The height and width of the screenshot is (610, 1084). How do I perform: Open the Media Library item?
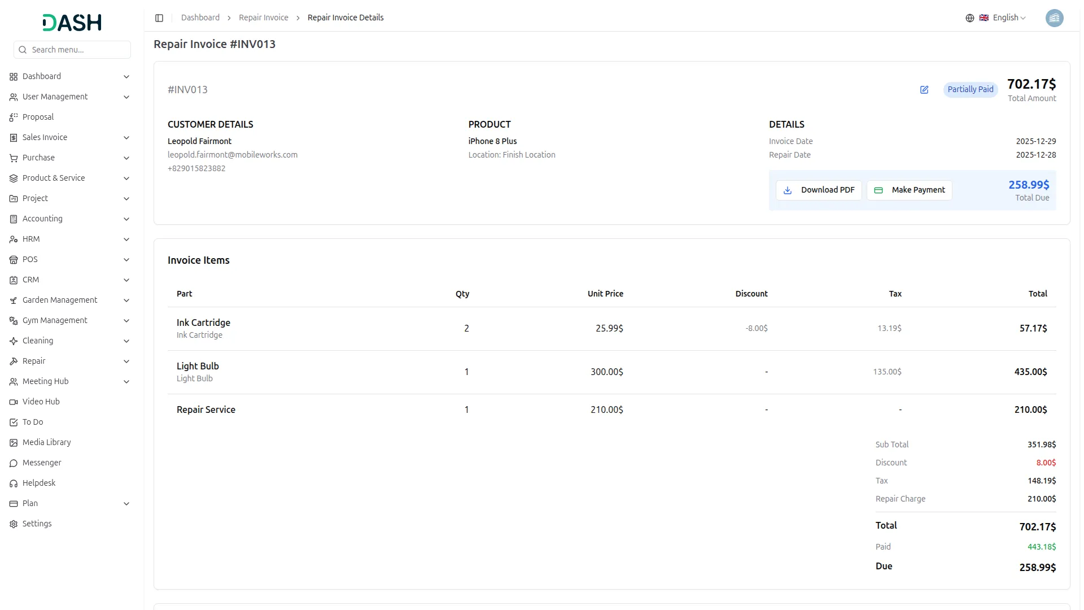pyautogui.click(x=46, y=443)
